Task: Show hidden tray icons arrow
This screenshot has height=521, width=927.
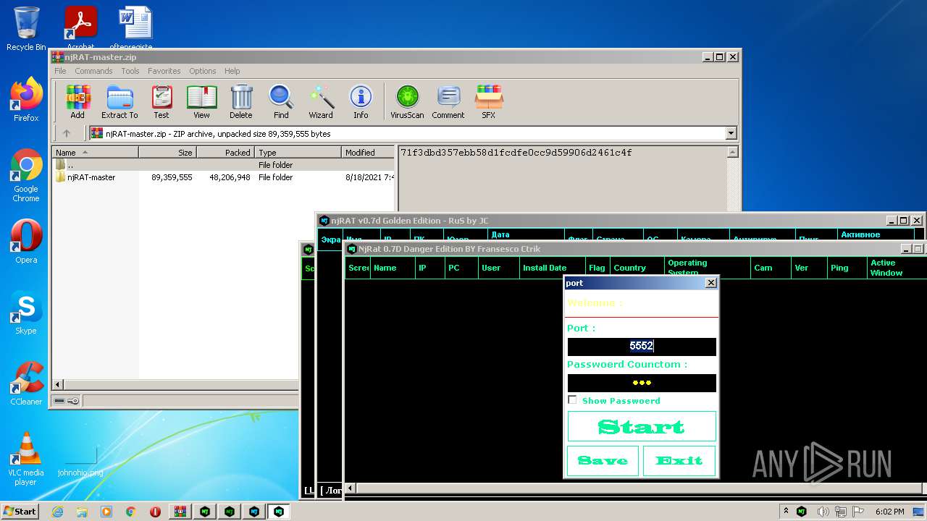Action: [786, 511]
